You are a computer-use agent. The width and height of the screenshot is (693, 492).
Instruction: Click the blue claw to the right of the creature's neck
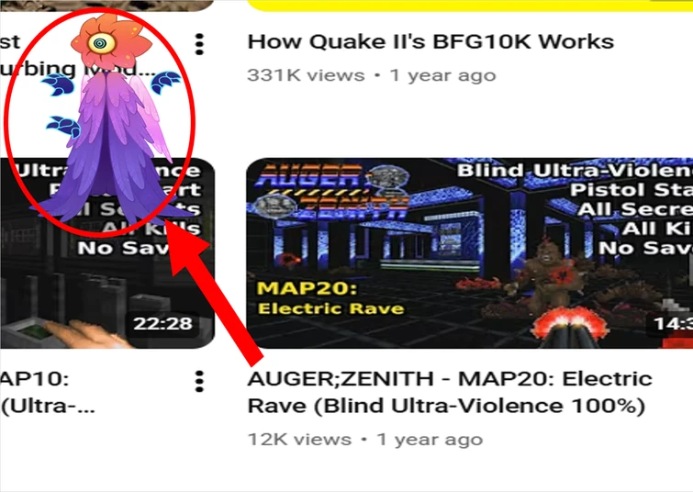point(166,83)
